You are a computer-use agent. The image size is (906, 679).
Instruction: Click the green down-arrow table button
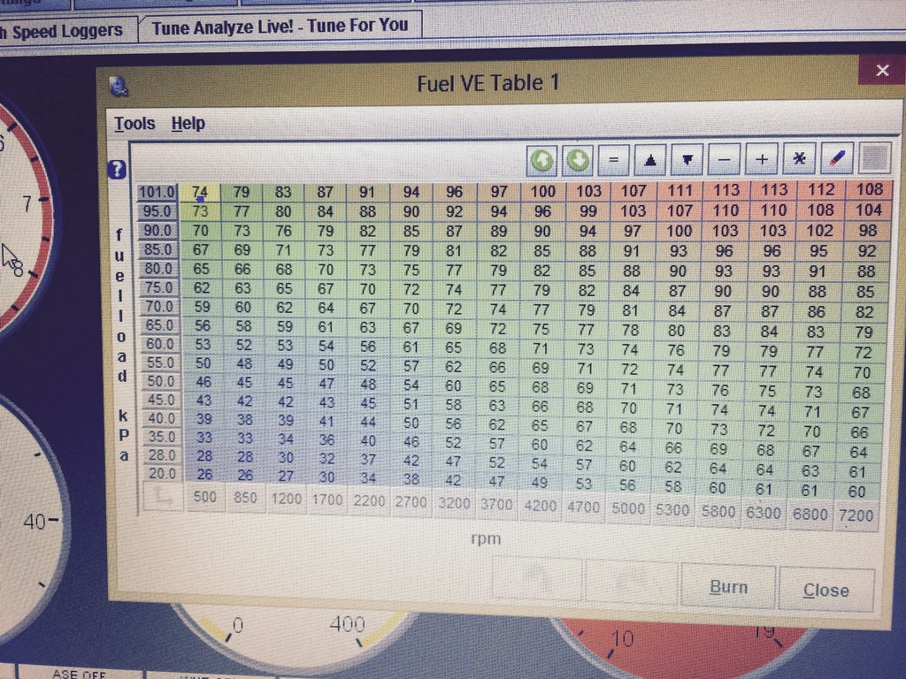coord(577,161)
